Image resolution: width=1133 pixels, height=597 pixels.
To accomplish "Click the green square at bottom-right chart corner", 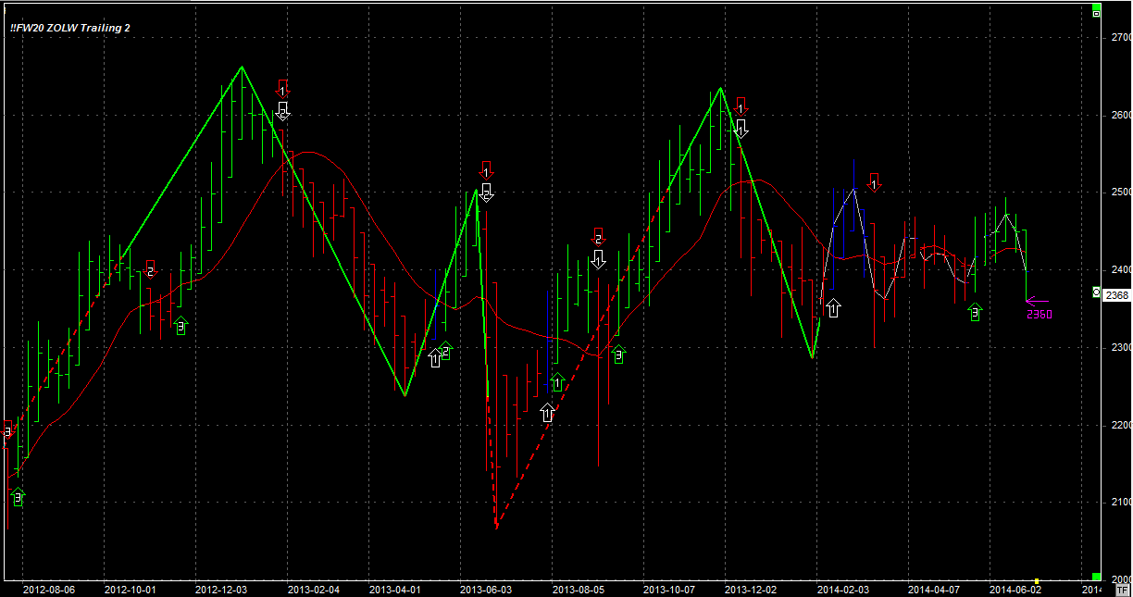I will click(1096, 576).
